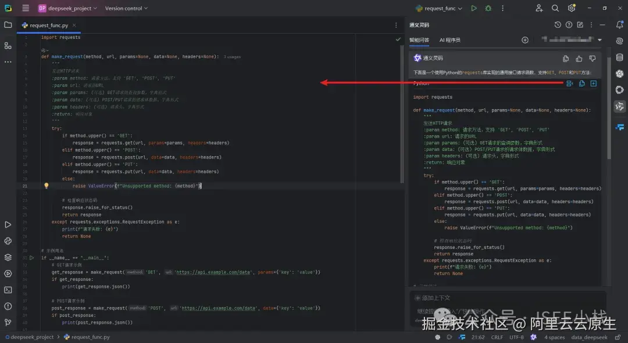Open the deepseek_project dropdown

tap(68, 8)
